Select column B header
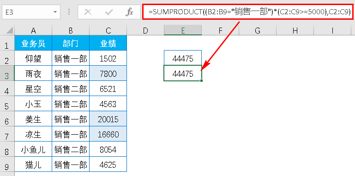 pos(71,30)
